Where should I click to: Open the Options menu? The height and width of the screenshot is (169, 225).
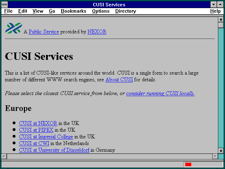click(101, 11)
